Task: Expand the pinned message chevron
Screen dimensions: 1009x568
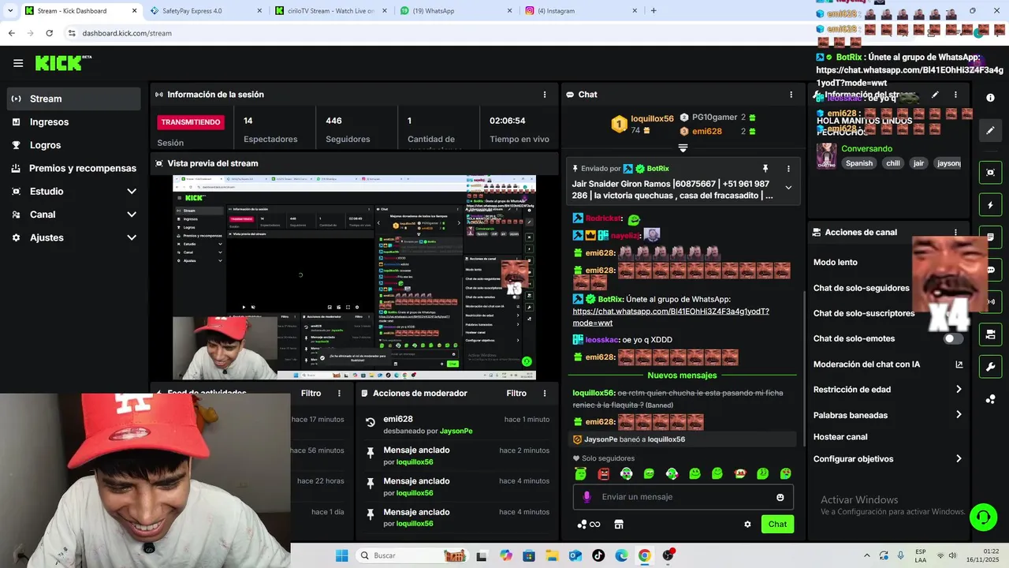Action: pos(788,188)
